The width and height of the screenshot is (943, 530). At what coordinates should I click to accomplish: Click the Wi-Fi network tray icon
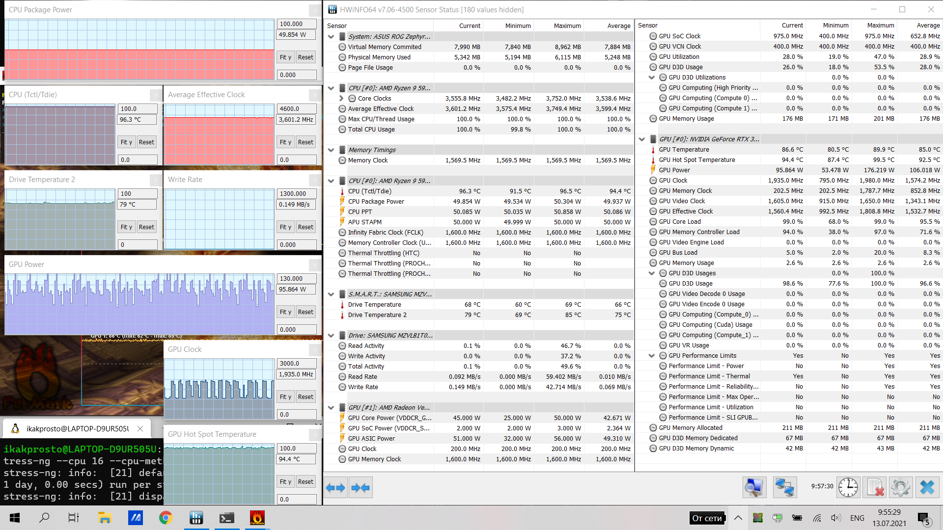point(817,518)
